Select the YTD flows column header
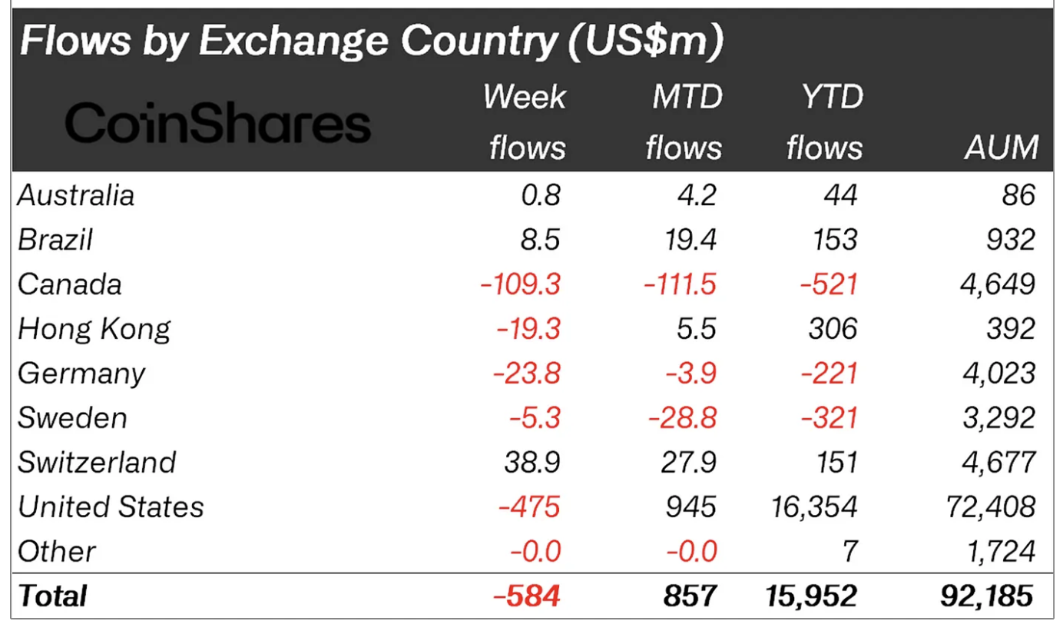The width and height of the screenshot is (1063, 641). coord(824,122)
